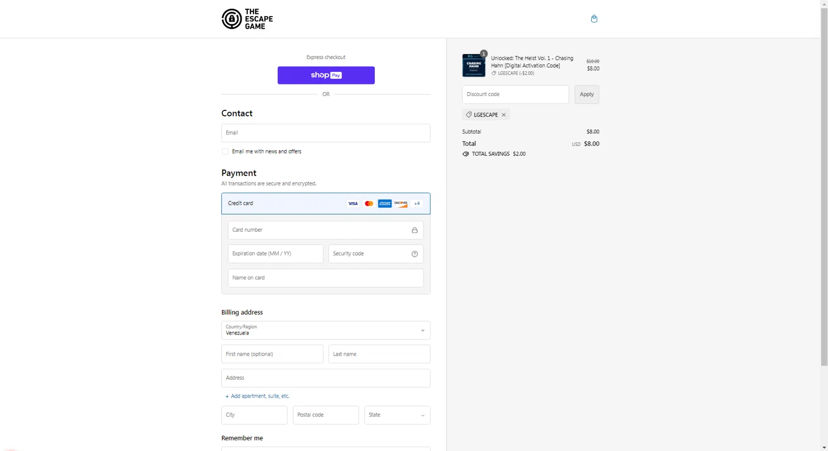Enable Email me with news and offers
This screenshot has height=451, width=828.
[225, 152]
